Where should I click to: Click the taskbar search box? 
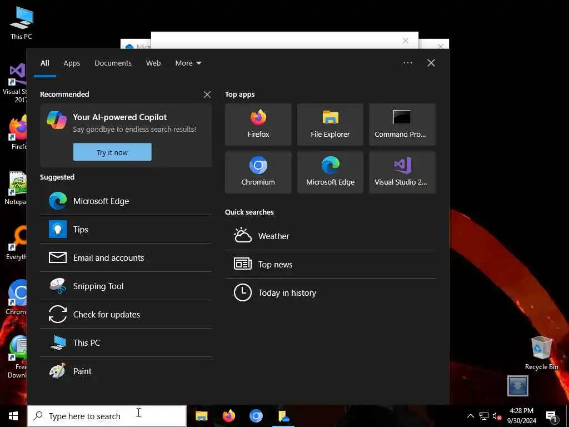pyautogui.click(x=107, y=416)
